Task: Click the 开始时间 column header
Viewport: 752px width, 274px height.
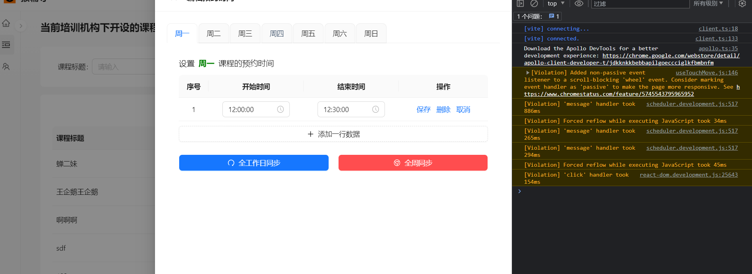Action: (x=256, y=86)
